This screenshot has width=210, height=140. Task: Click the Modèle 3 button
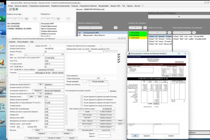pos(67,134)
